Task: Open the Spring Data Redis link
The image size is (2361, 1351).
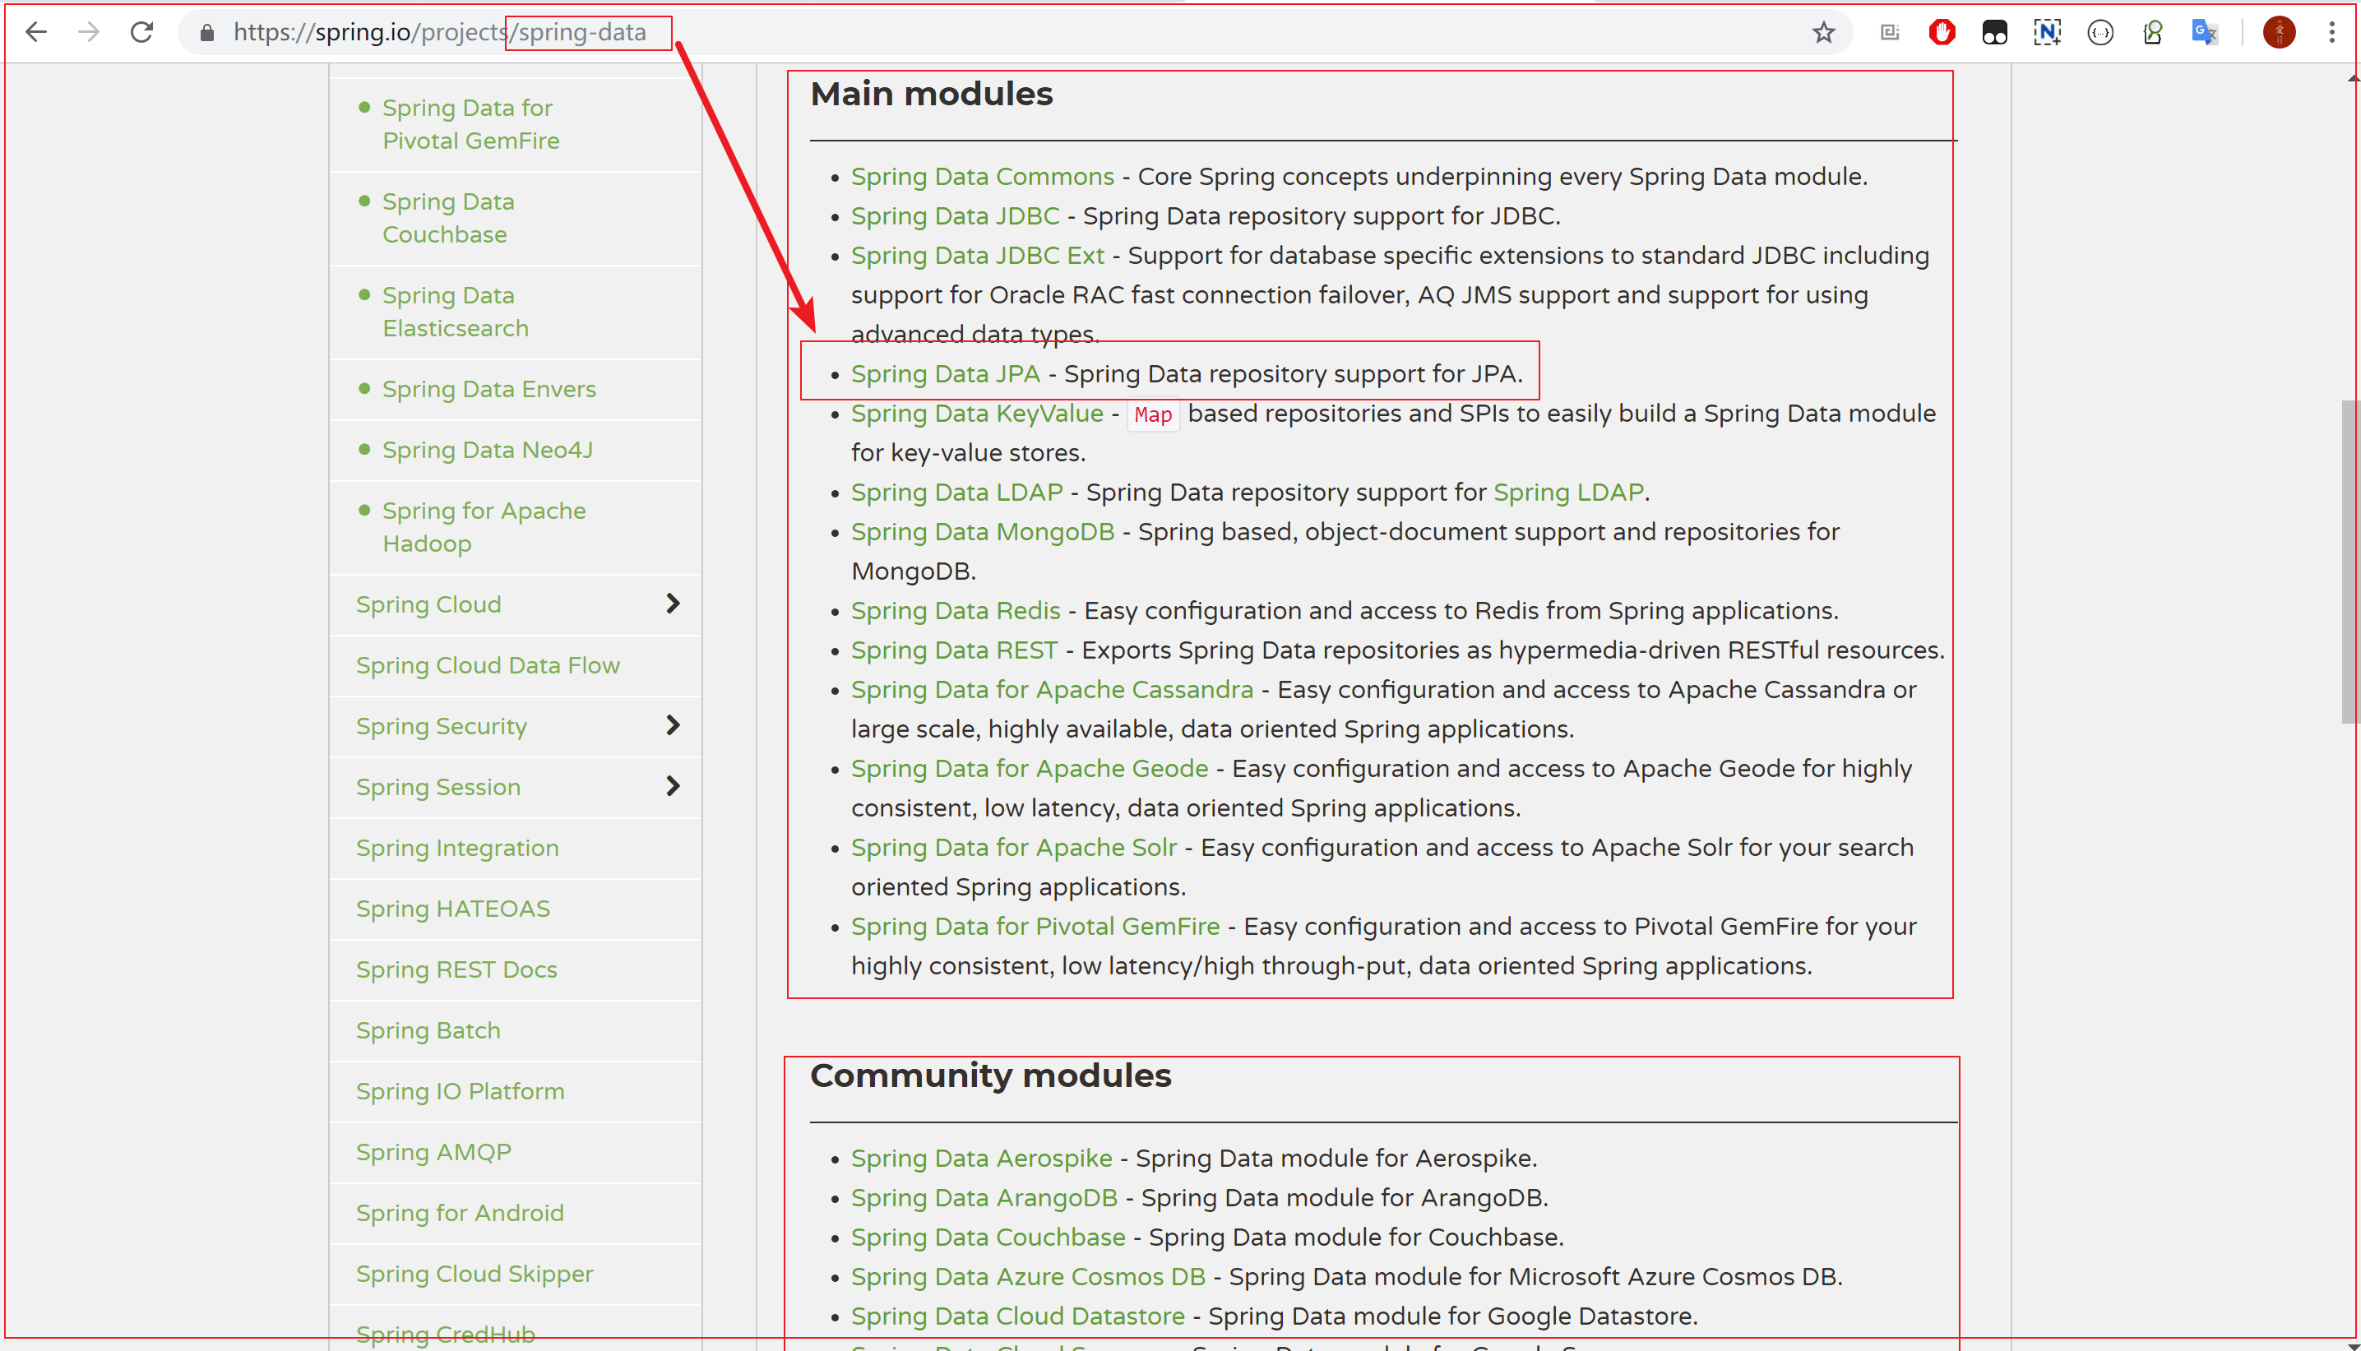Action: 956,611
